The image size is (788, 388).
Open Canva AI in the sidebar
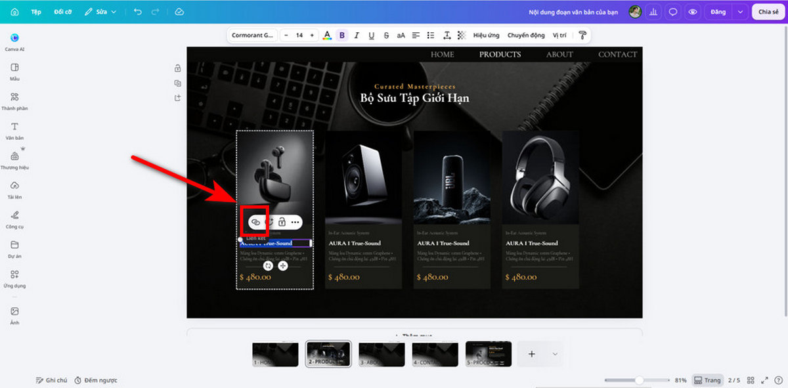click(x=14, y=42)
